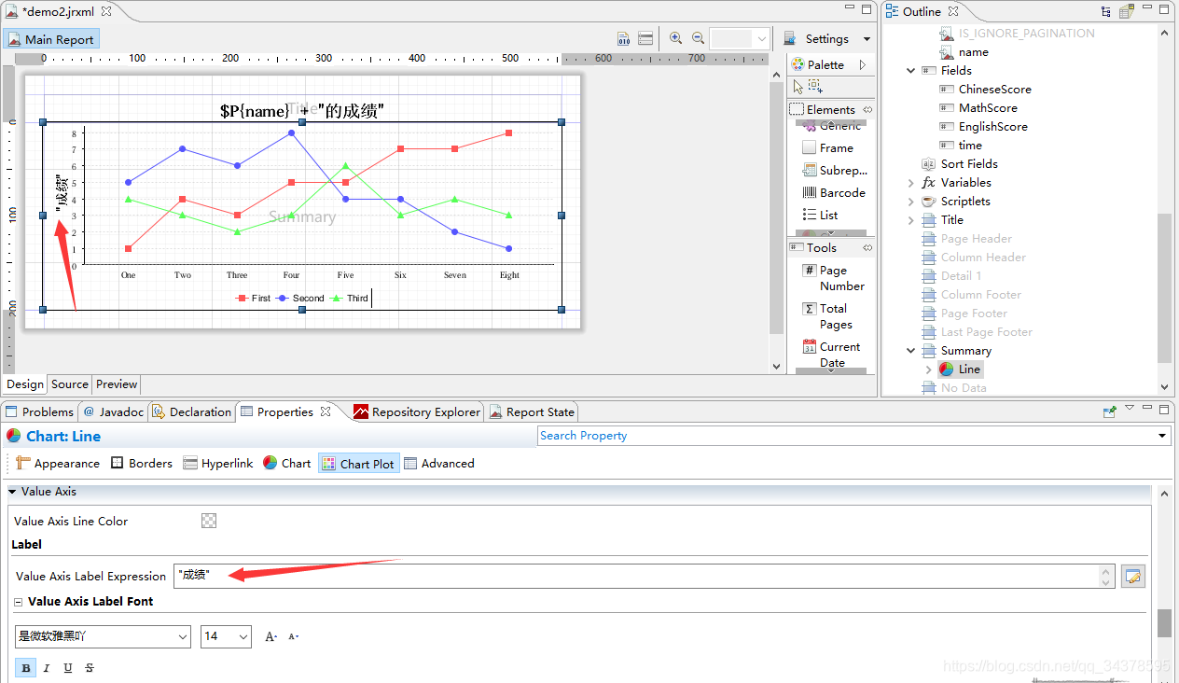The width and height of the screenshot is (1179, 683).
Task: Open the expression editor for the axis label
Action: [x=1132, y=576]
